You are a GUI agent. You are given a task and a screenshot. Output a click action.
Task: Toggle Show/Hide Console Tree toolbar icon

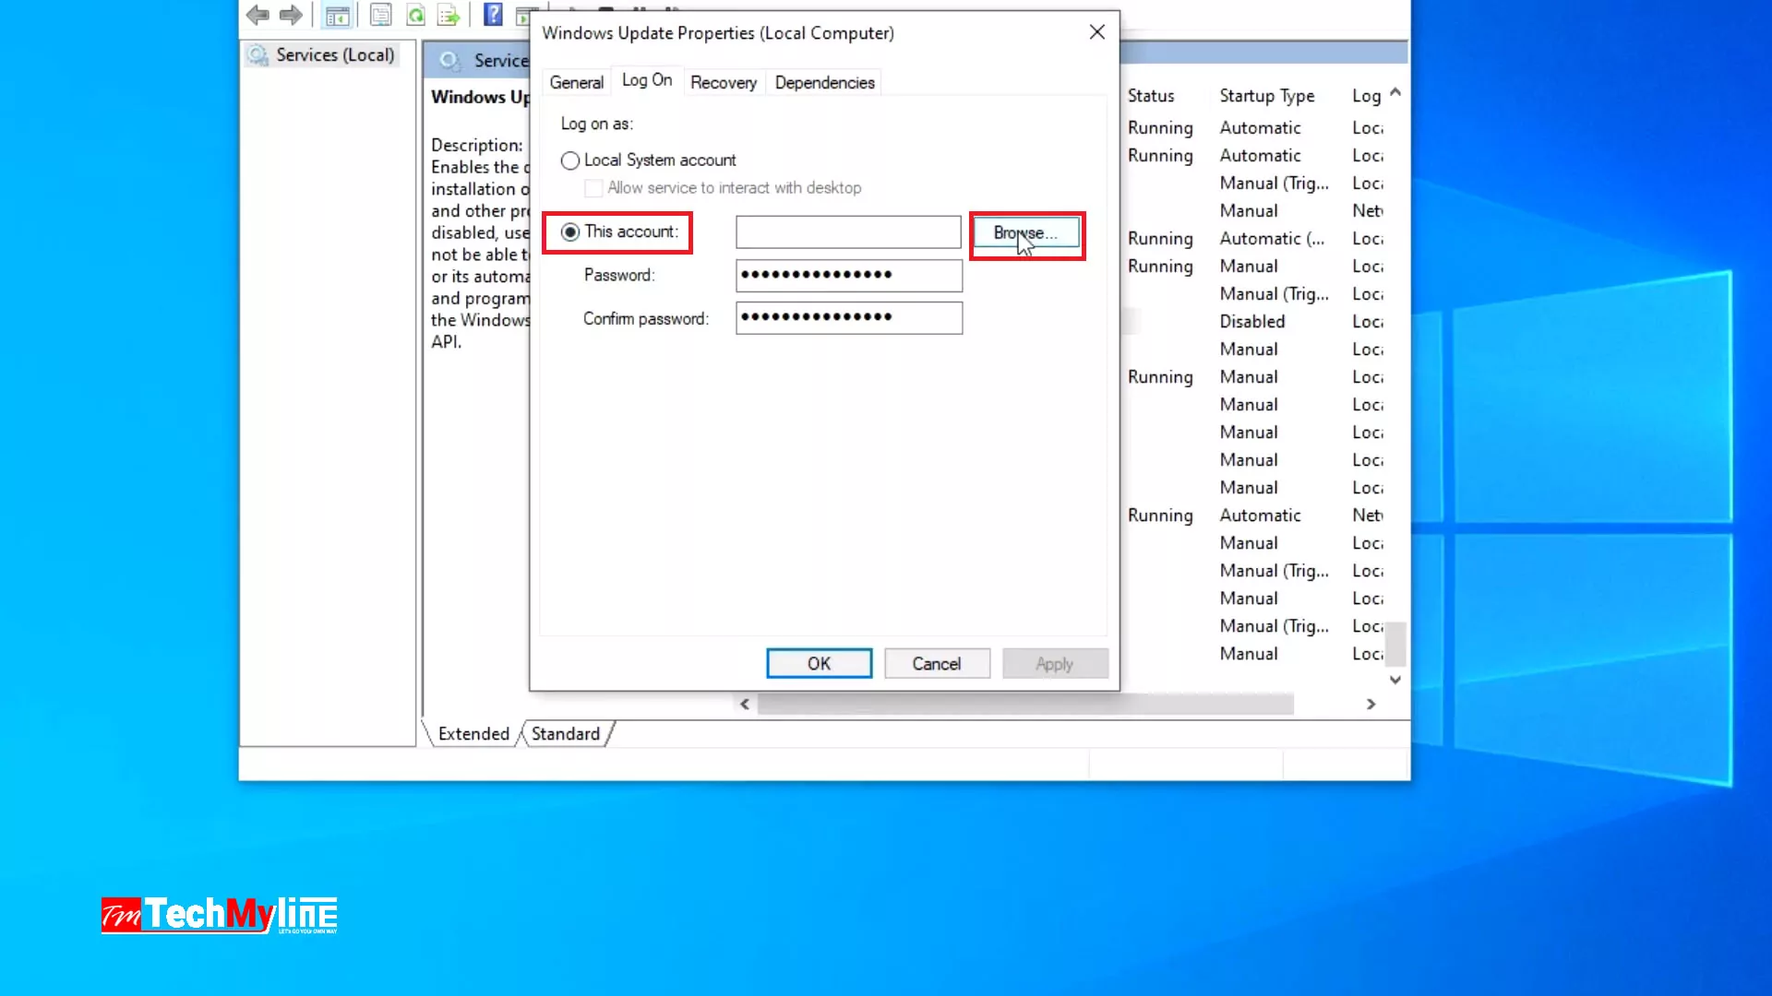(338, 15)
